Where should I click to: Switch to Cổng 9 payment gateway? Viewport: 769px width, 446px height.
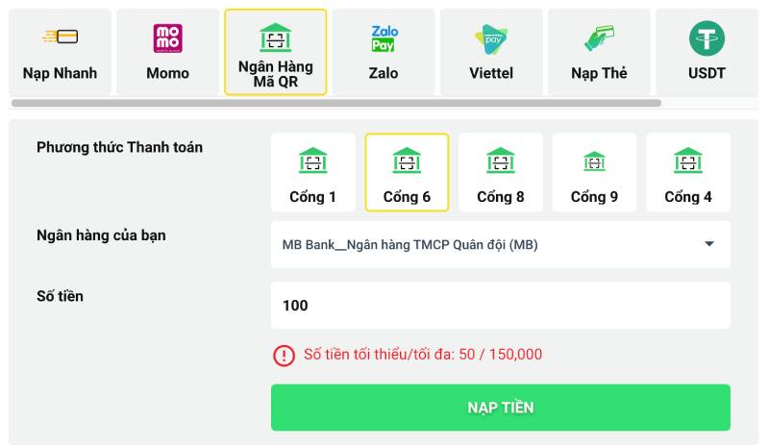tap(594, 172)
